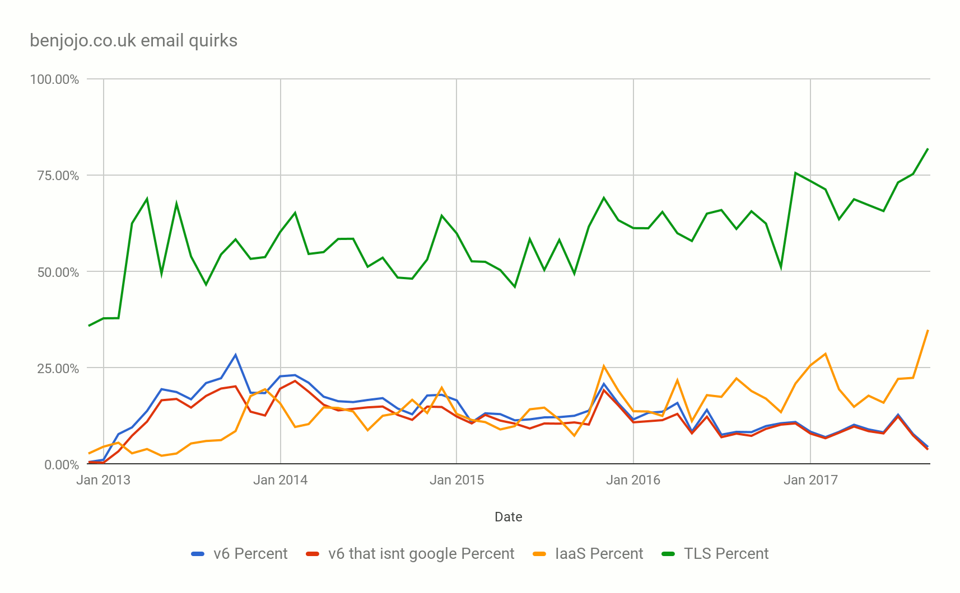960x593 pixels.
Task: Click the 'Date' x-axis title
Action: 509,517
